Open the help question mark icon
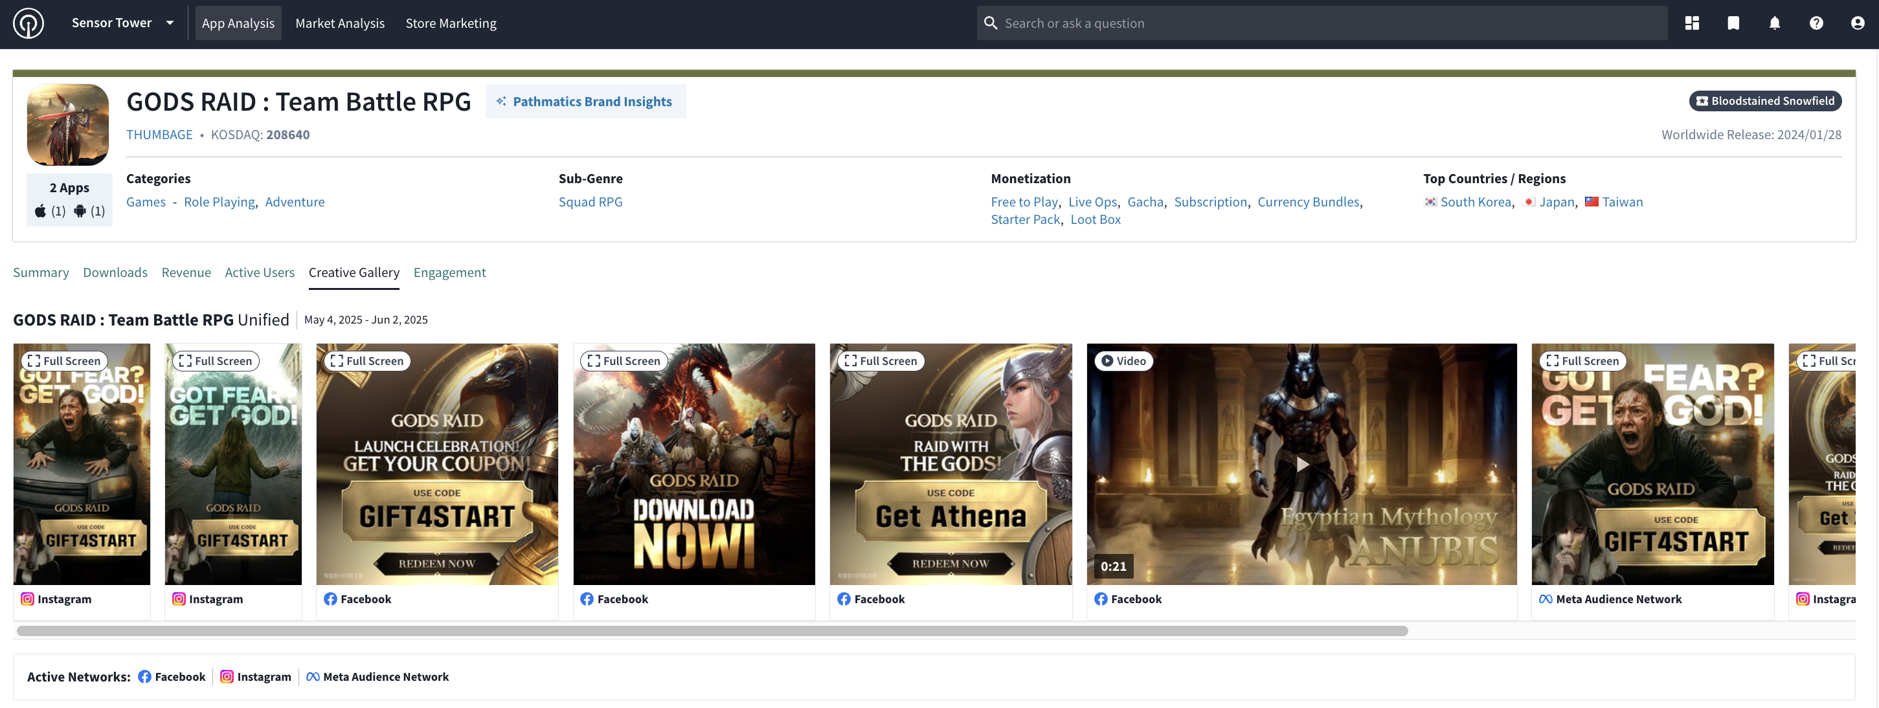The image size is (1879, 708). click(1816, 23)
